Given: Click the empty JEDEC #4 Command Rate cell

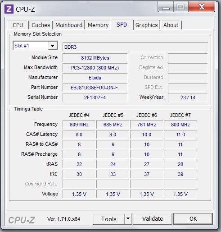Looking at the screenshot, I should click(79, 184).
